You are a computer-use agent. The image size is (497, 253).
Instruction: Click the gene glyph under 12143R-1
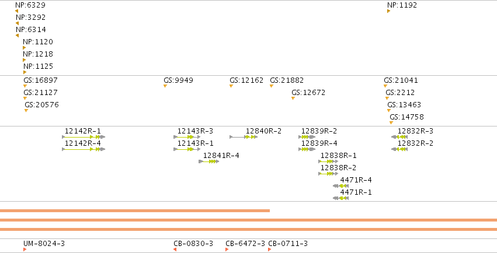click(x=187, y=149)
